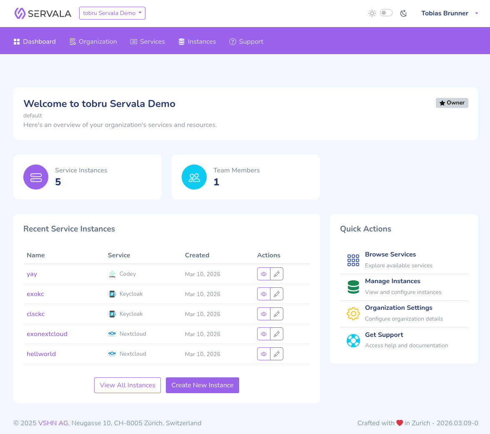Click the Service column header
The image size is (490, 434).
[119, 255]
